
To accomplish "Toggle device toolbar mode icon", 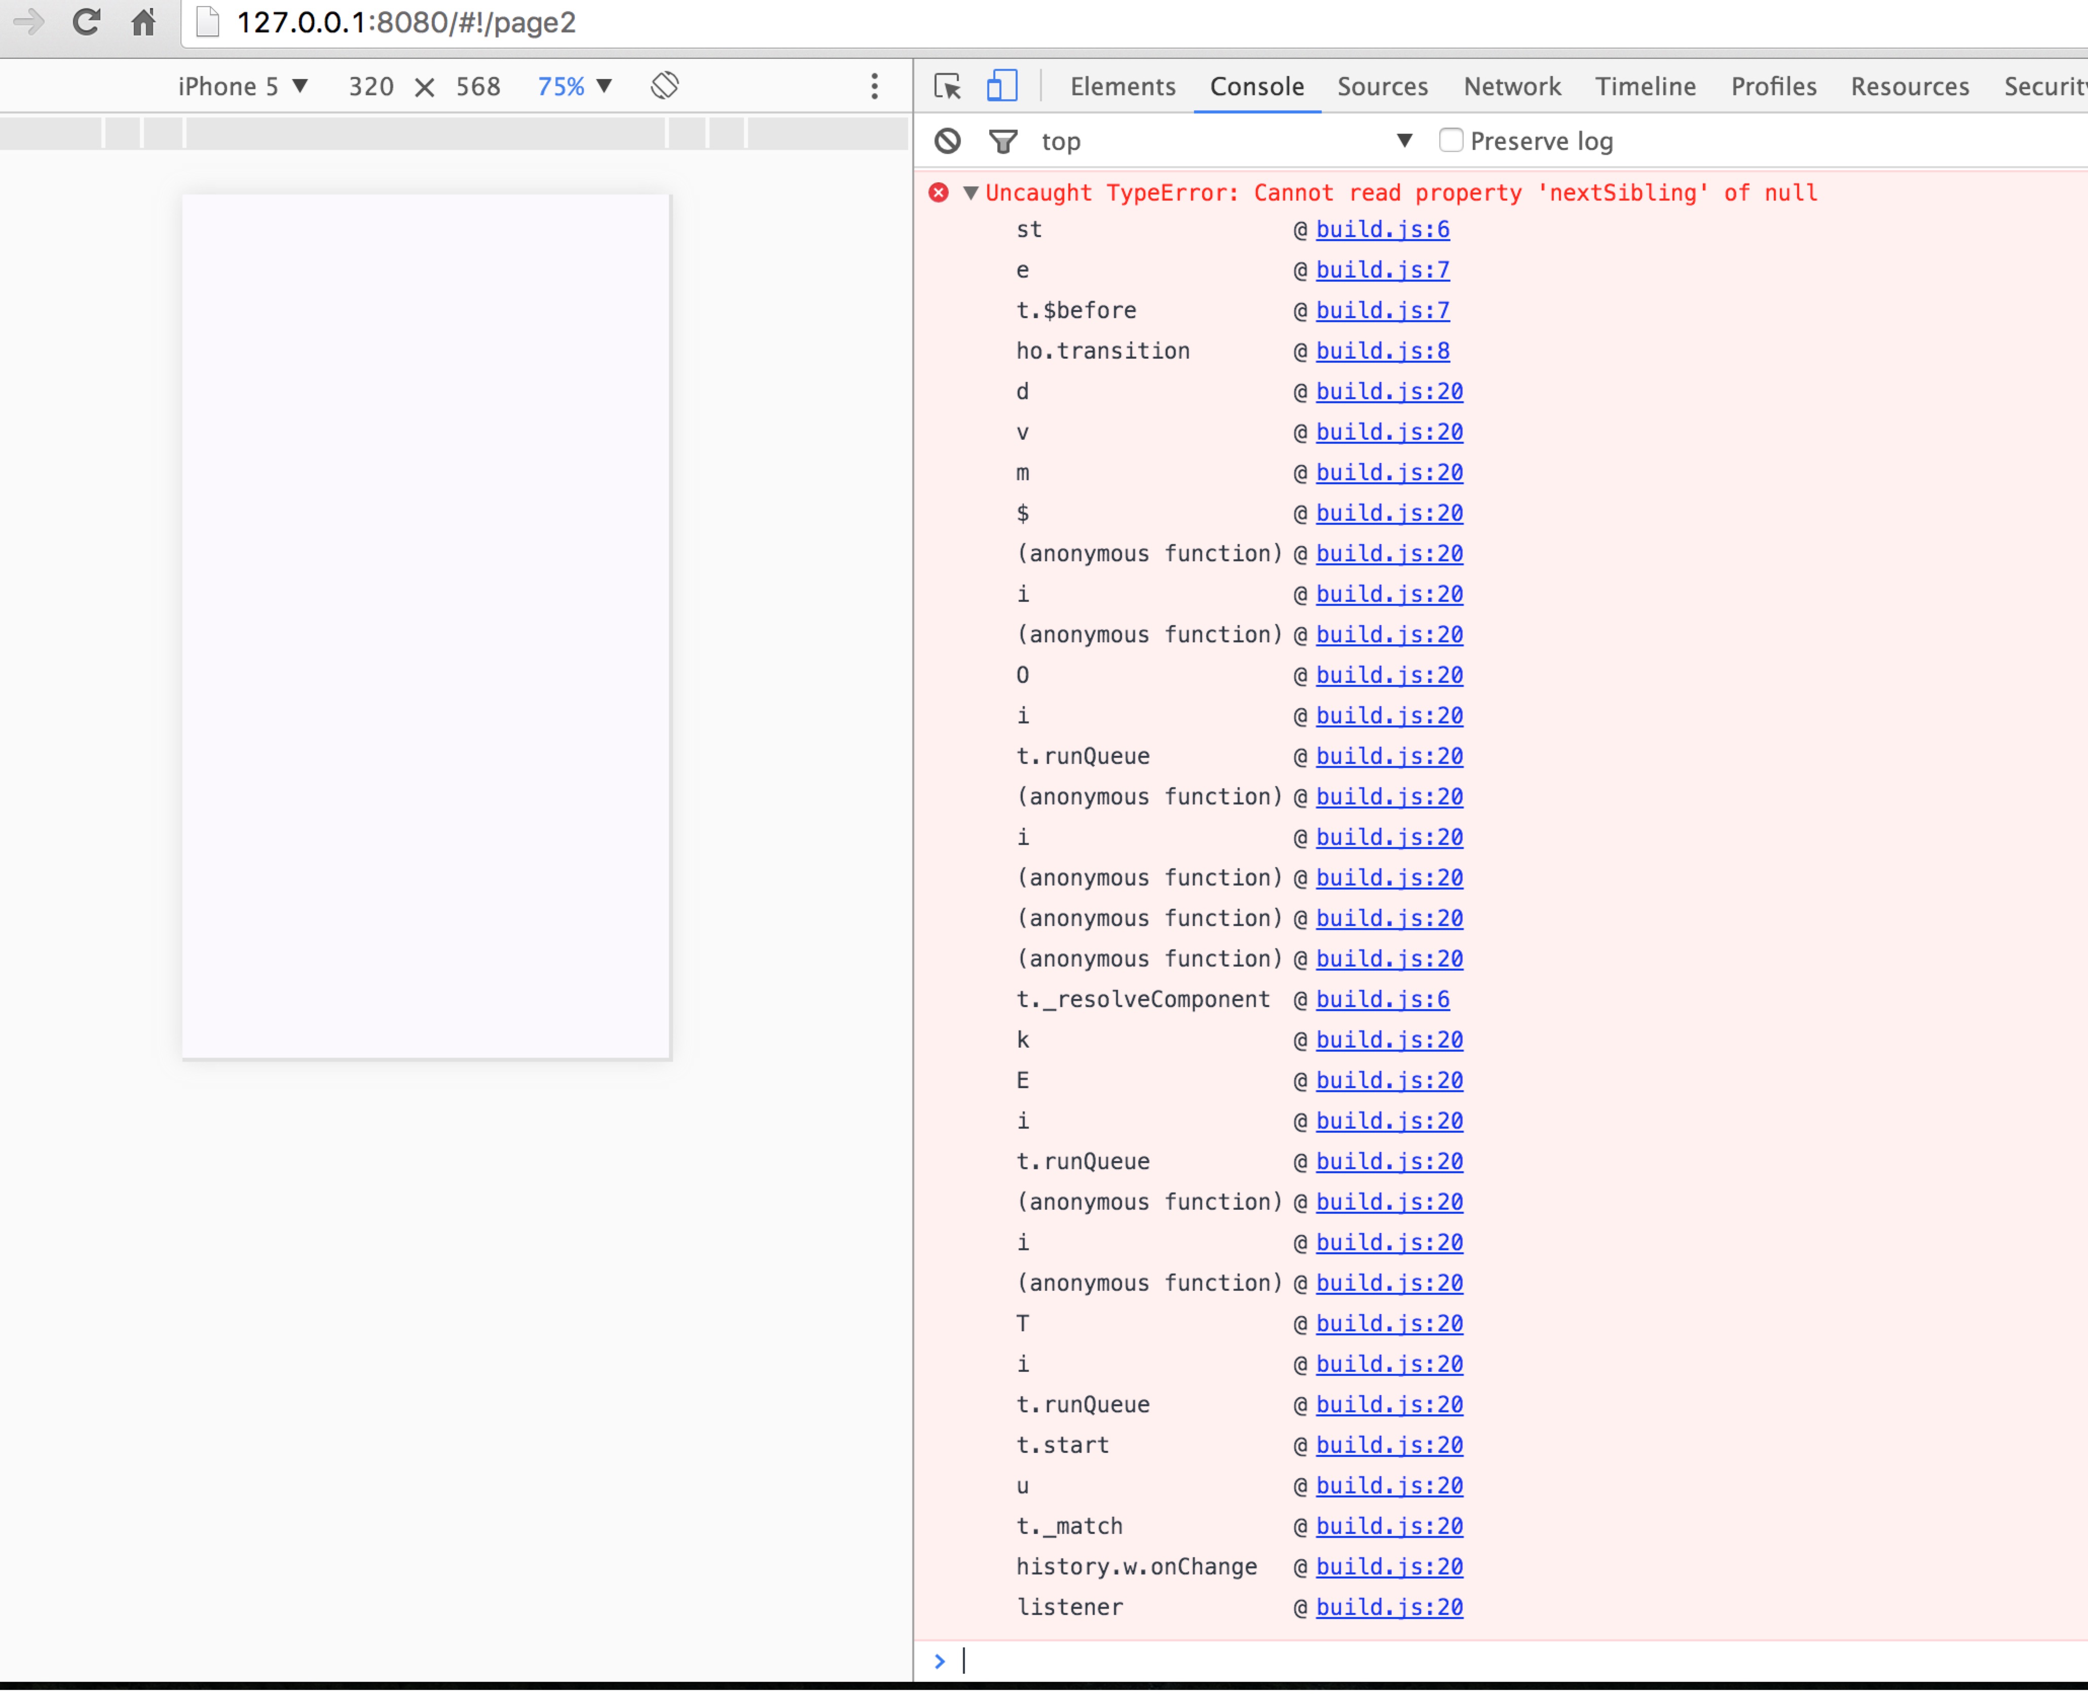I will click(1001, 87).
